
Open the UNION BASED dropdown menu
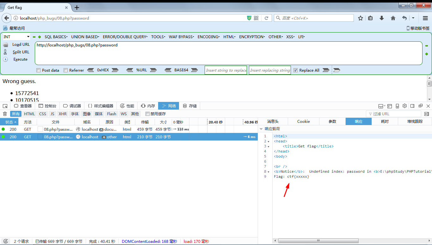point(85,37)
